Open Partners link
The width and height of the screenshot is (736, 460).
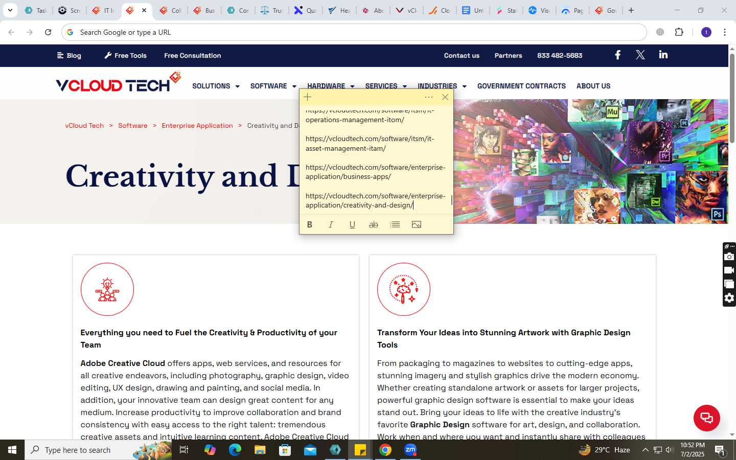tap(508, 55)
